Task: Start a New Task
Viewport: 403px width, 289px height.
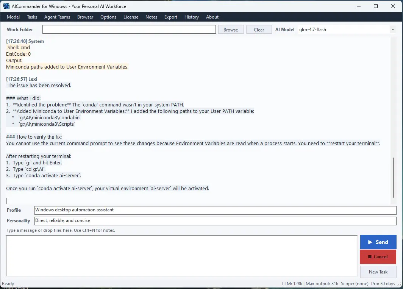Action: click(x=378, y=272)
